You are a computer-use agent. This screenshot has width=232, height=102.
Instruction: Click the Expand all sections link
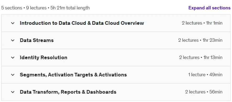(209, 8)
